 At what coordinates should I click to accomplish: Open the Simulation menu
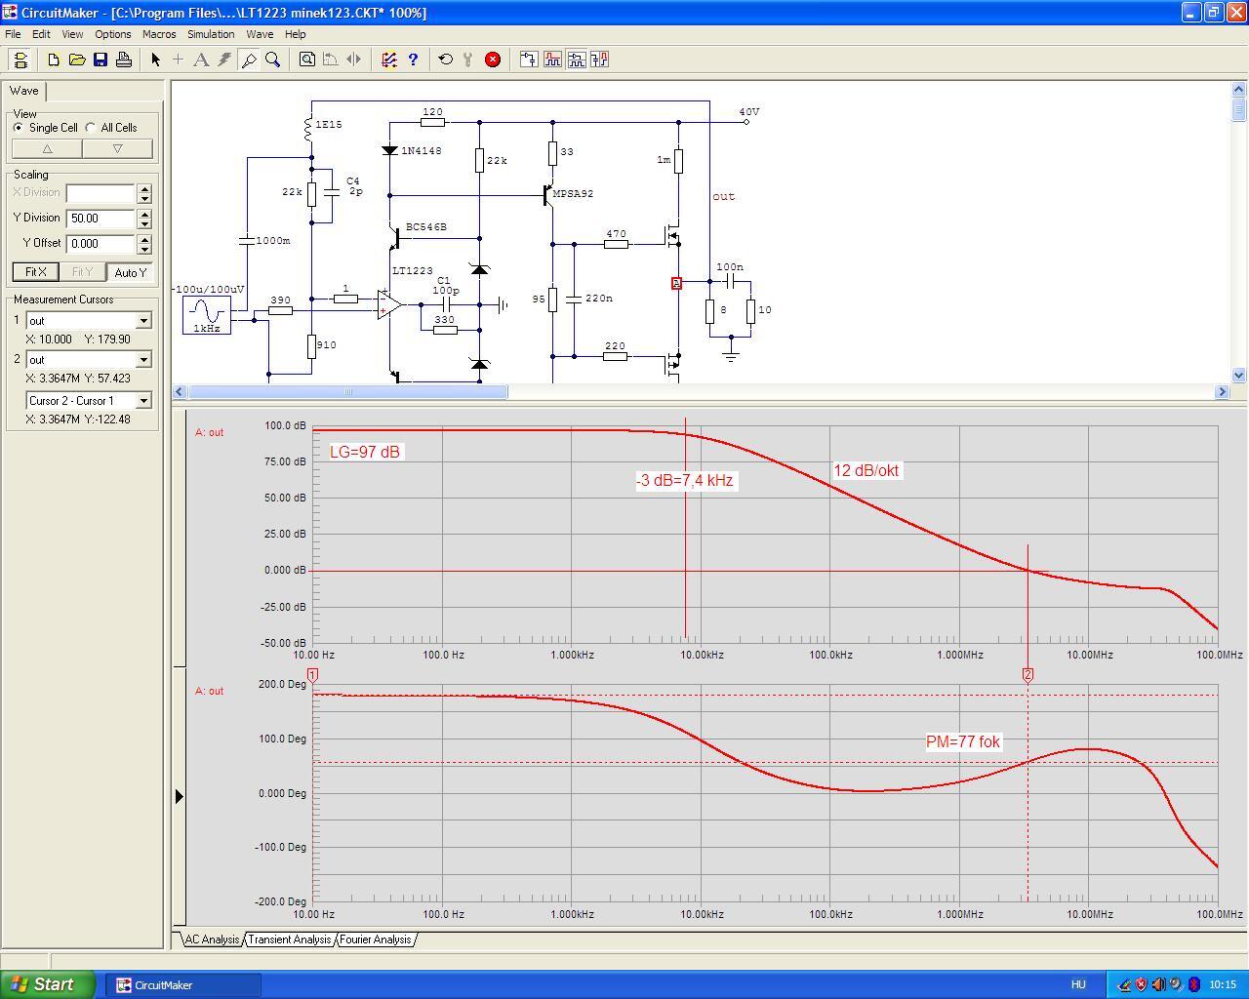click(x=211, y=34)
